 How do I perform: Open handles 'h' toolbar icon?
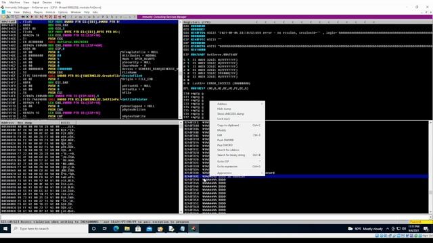pyautogui.click(x=93, y=17)
